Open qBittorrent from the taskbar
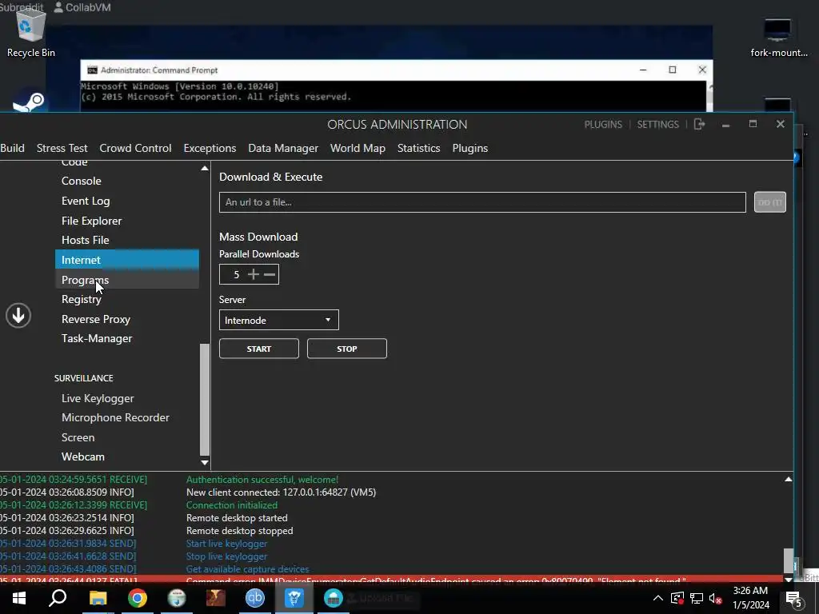This screenshot has width=819, height=614. [x=255, y=598]
